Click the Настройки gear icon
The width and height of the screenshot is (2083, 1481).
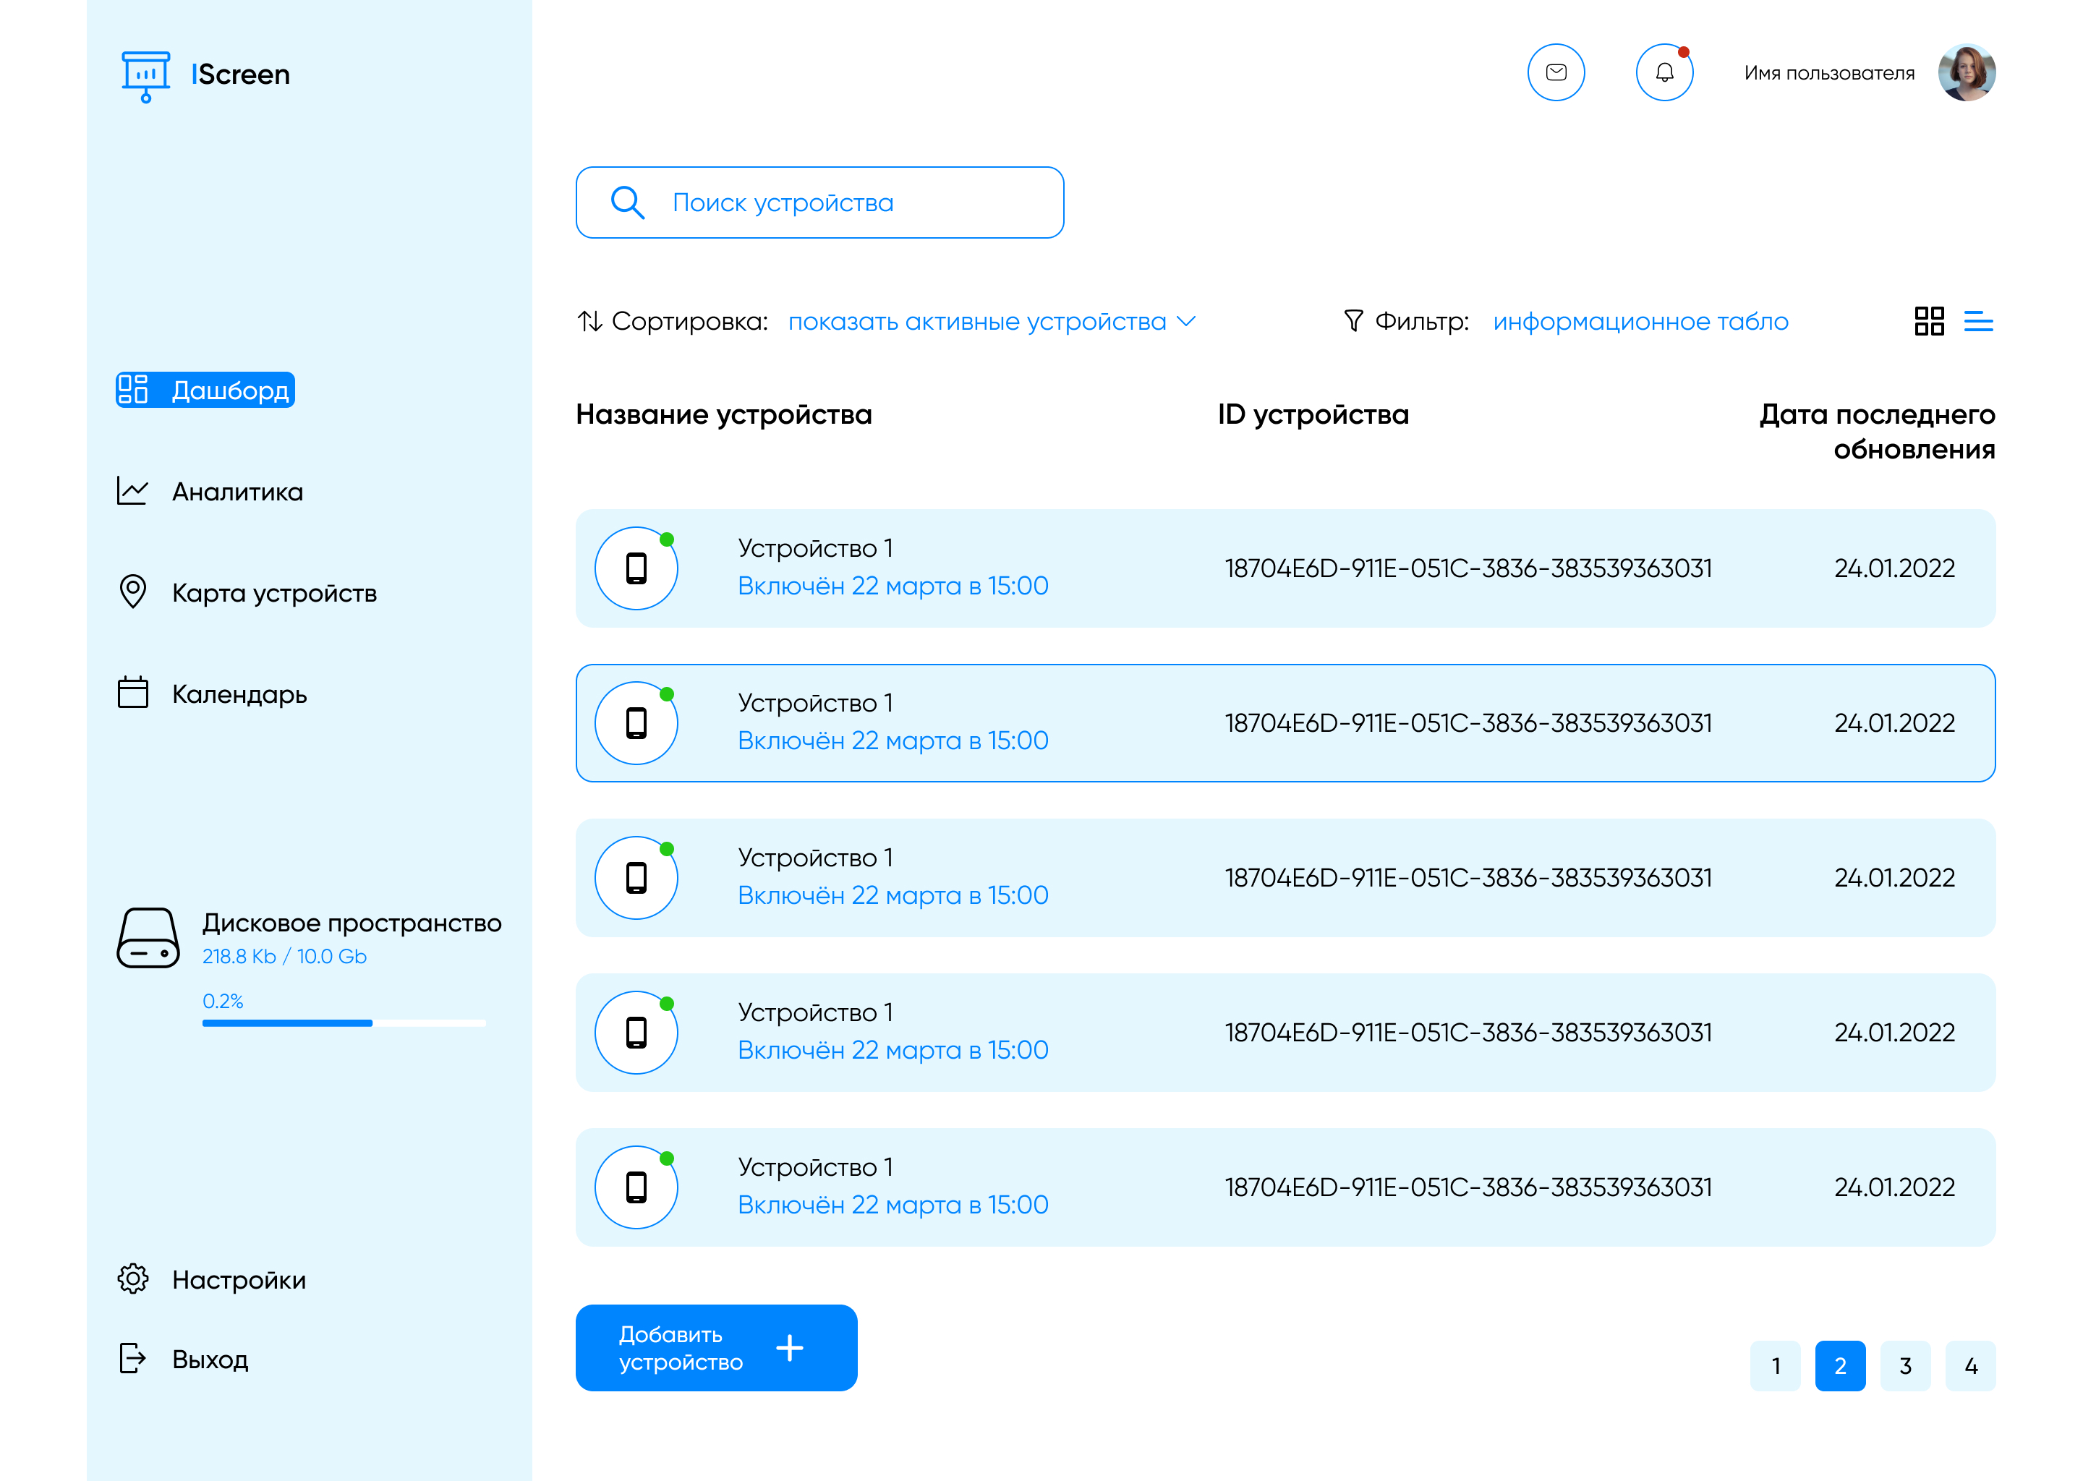point(133,1279)
